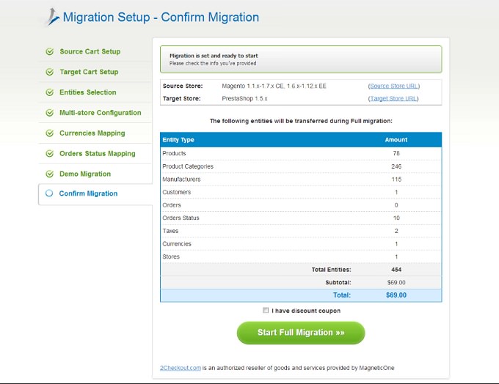Image resolution: width=499 pixels, height=384 pixels.
Task: Click the Confirm Migration circle icon
Action: tap(49, 193)
